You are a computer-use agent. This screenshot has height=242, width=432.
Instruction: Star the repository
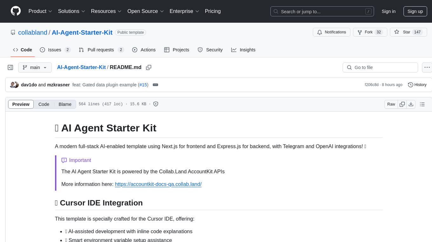click(408, 32)
